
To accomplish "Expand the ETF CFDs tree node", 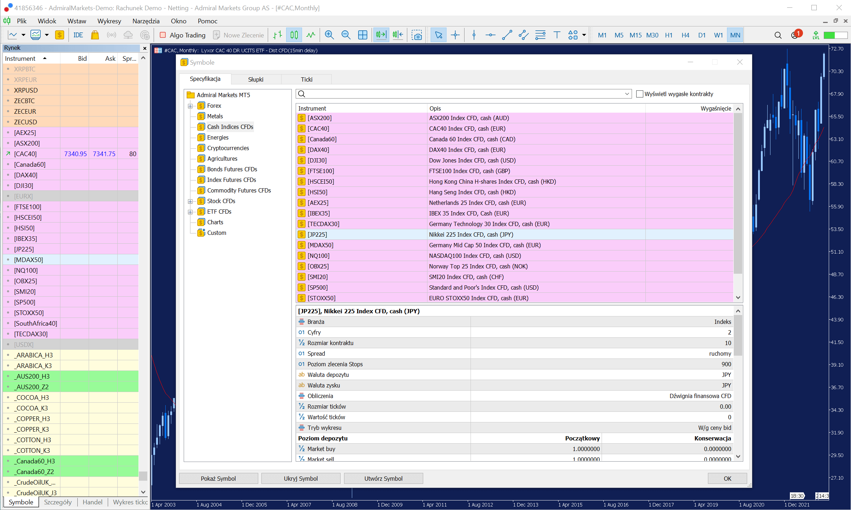I will (190, 212).
